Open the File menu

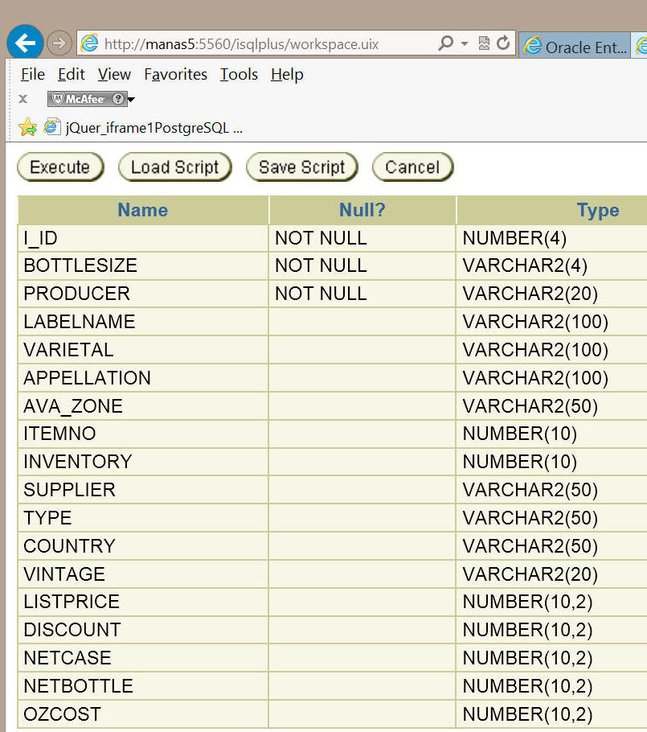(33, 74)
